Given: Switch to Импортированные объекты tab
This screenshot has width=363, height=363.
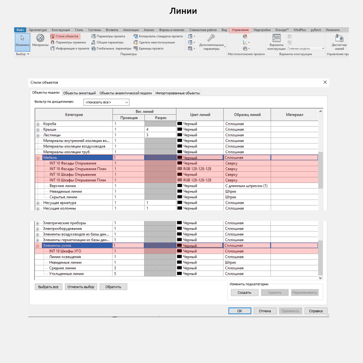Looking at the screenshot, I should [178, 93].
